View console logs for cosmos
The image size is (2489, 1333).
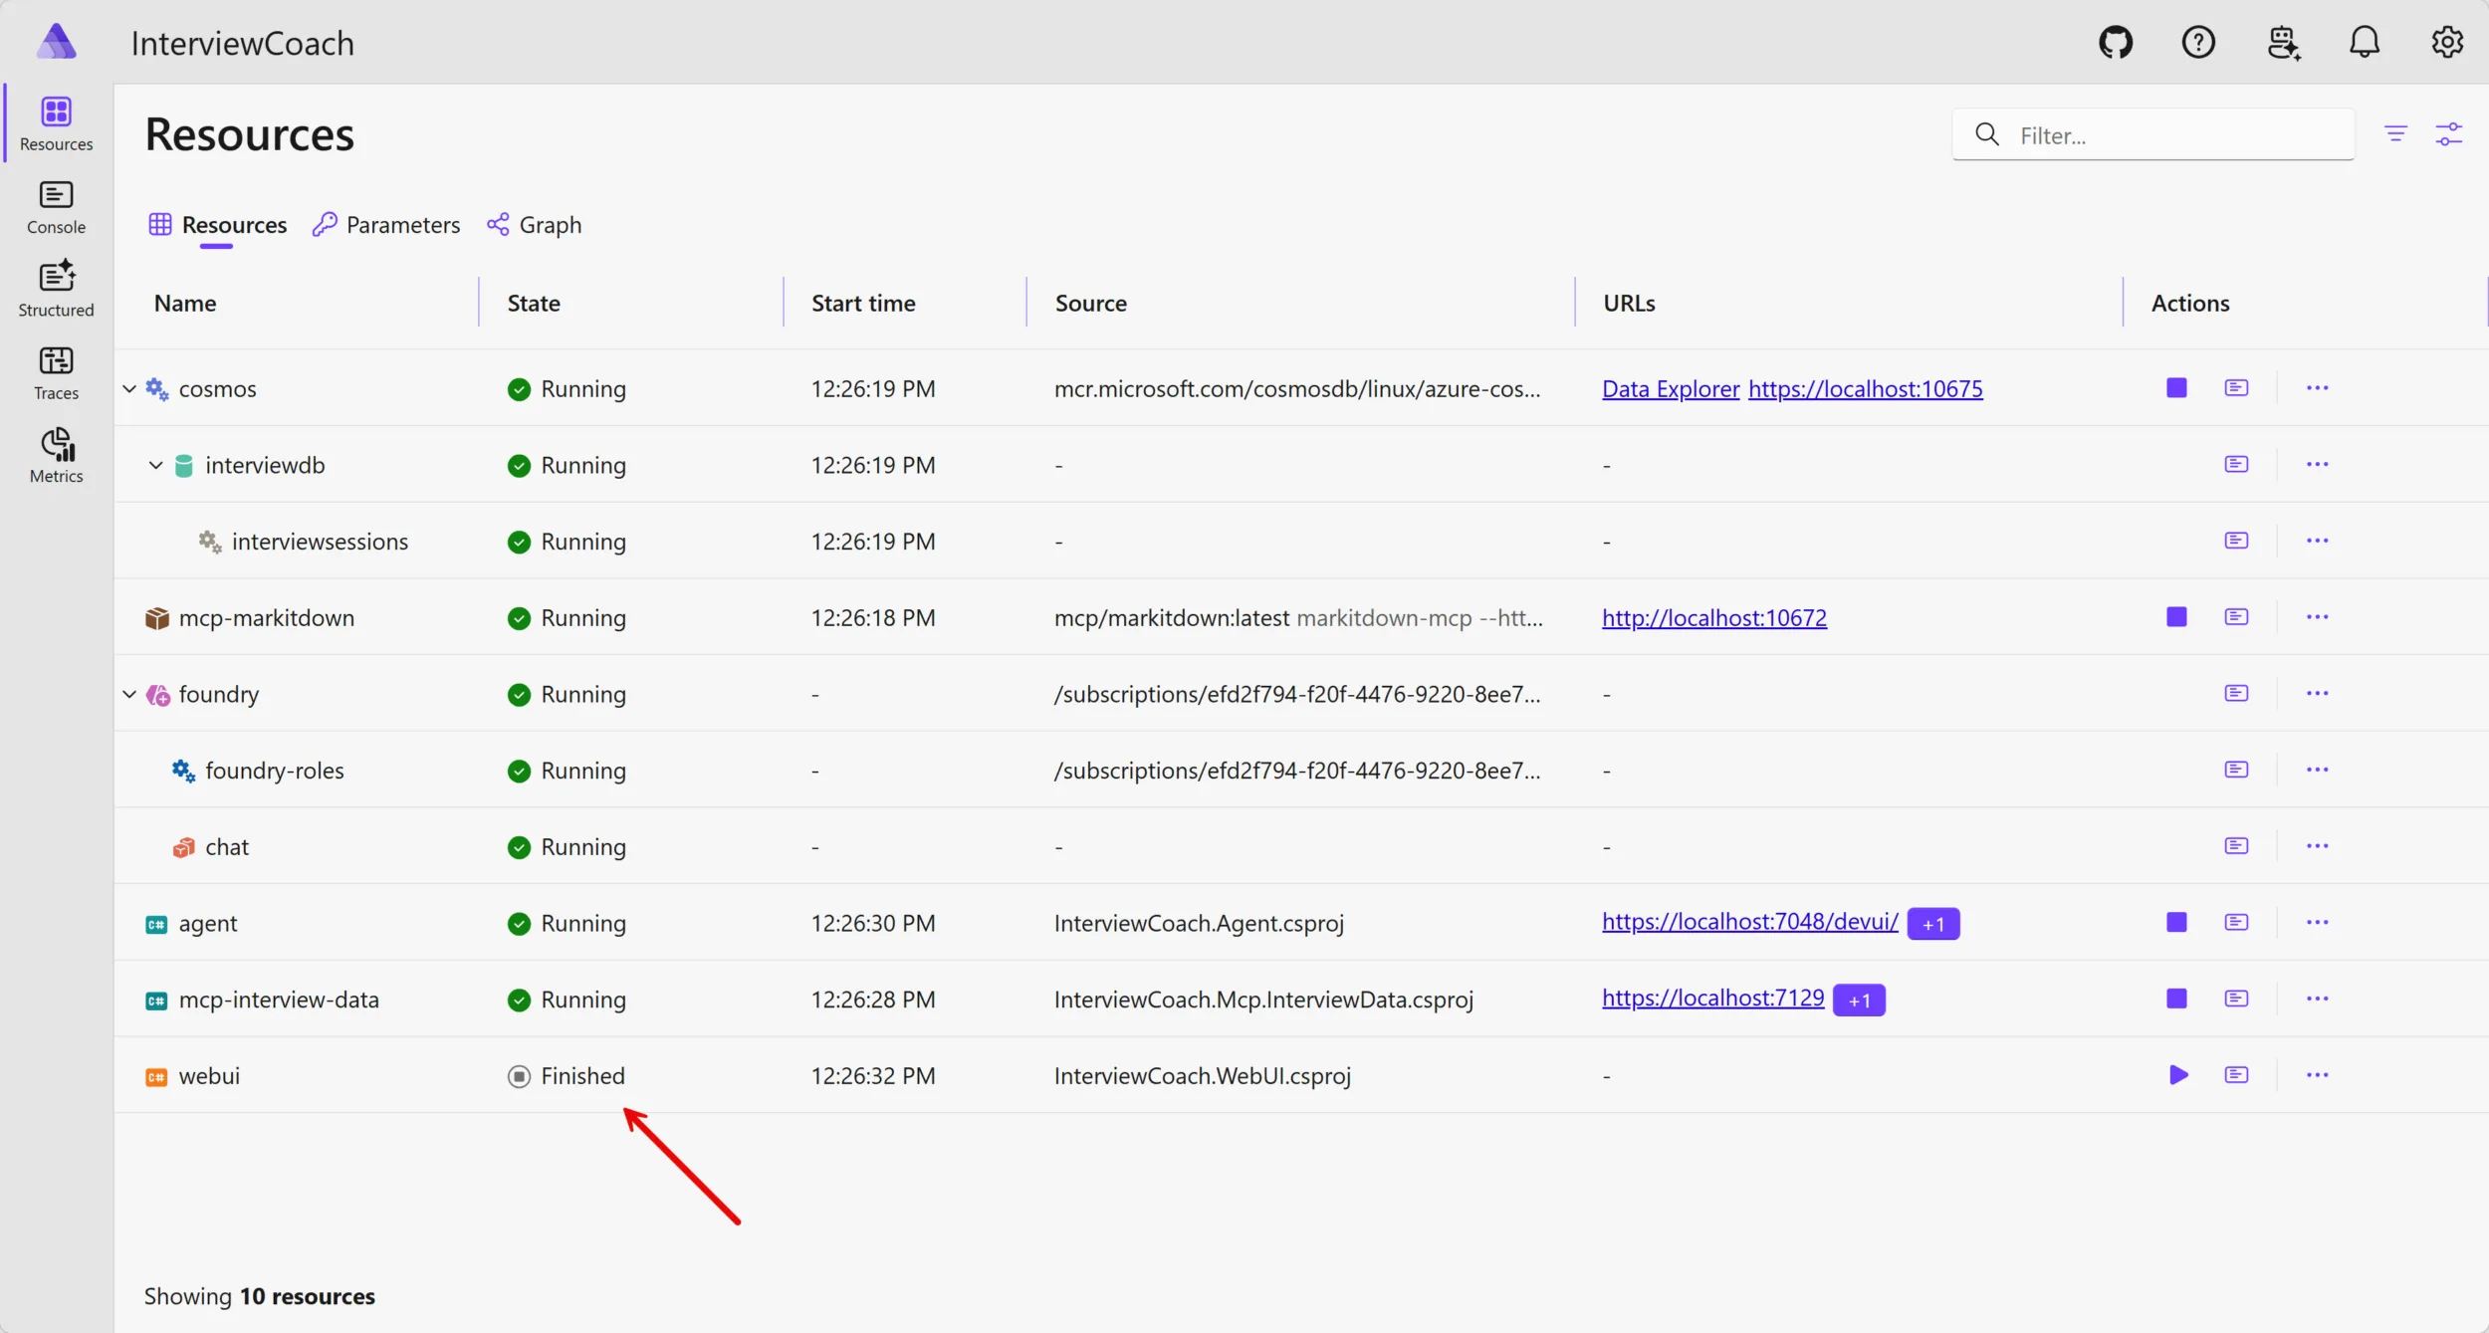coord(2236,388)
